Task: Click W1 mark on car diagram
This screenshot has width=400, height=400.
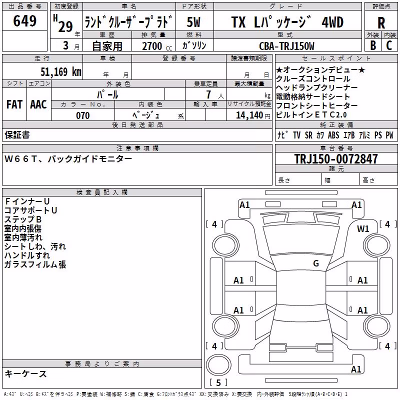Action: point(363,229)
